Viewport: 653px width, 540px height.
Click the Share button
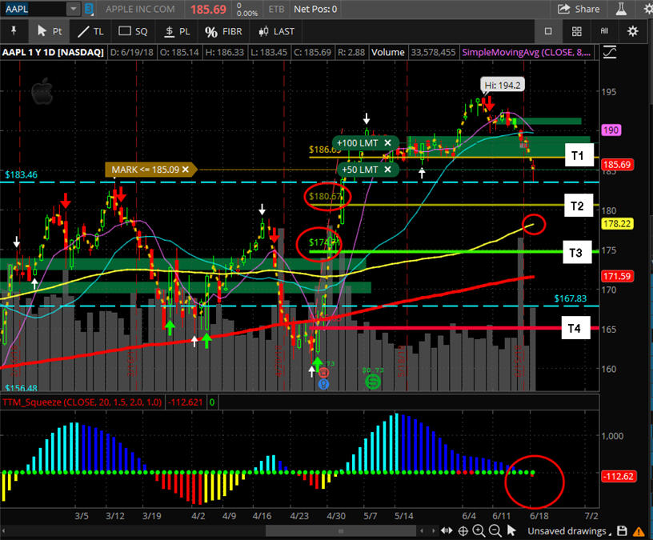click(x=579, y=9)
